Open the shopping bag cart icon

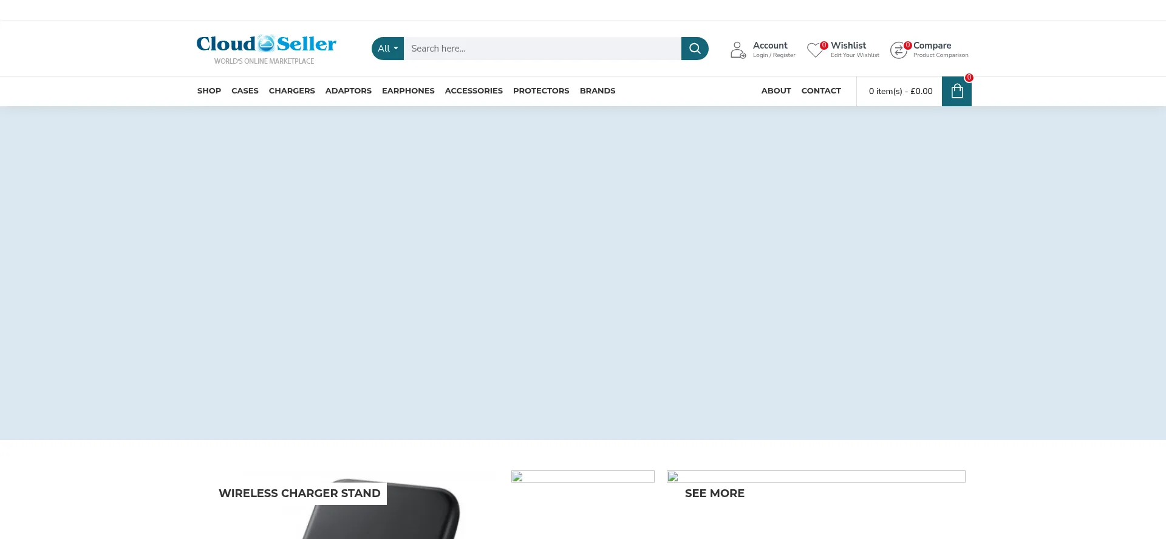(x=956, y=91)
